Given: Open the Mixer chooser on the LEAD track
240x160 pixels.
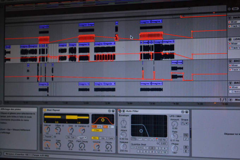Looking at the screenshot, I should [x=234, y=44].
